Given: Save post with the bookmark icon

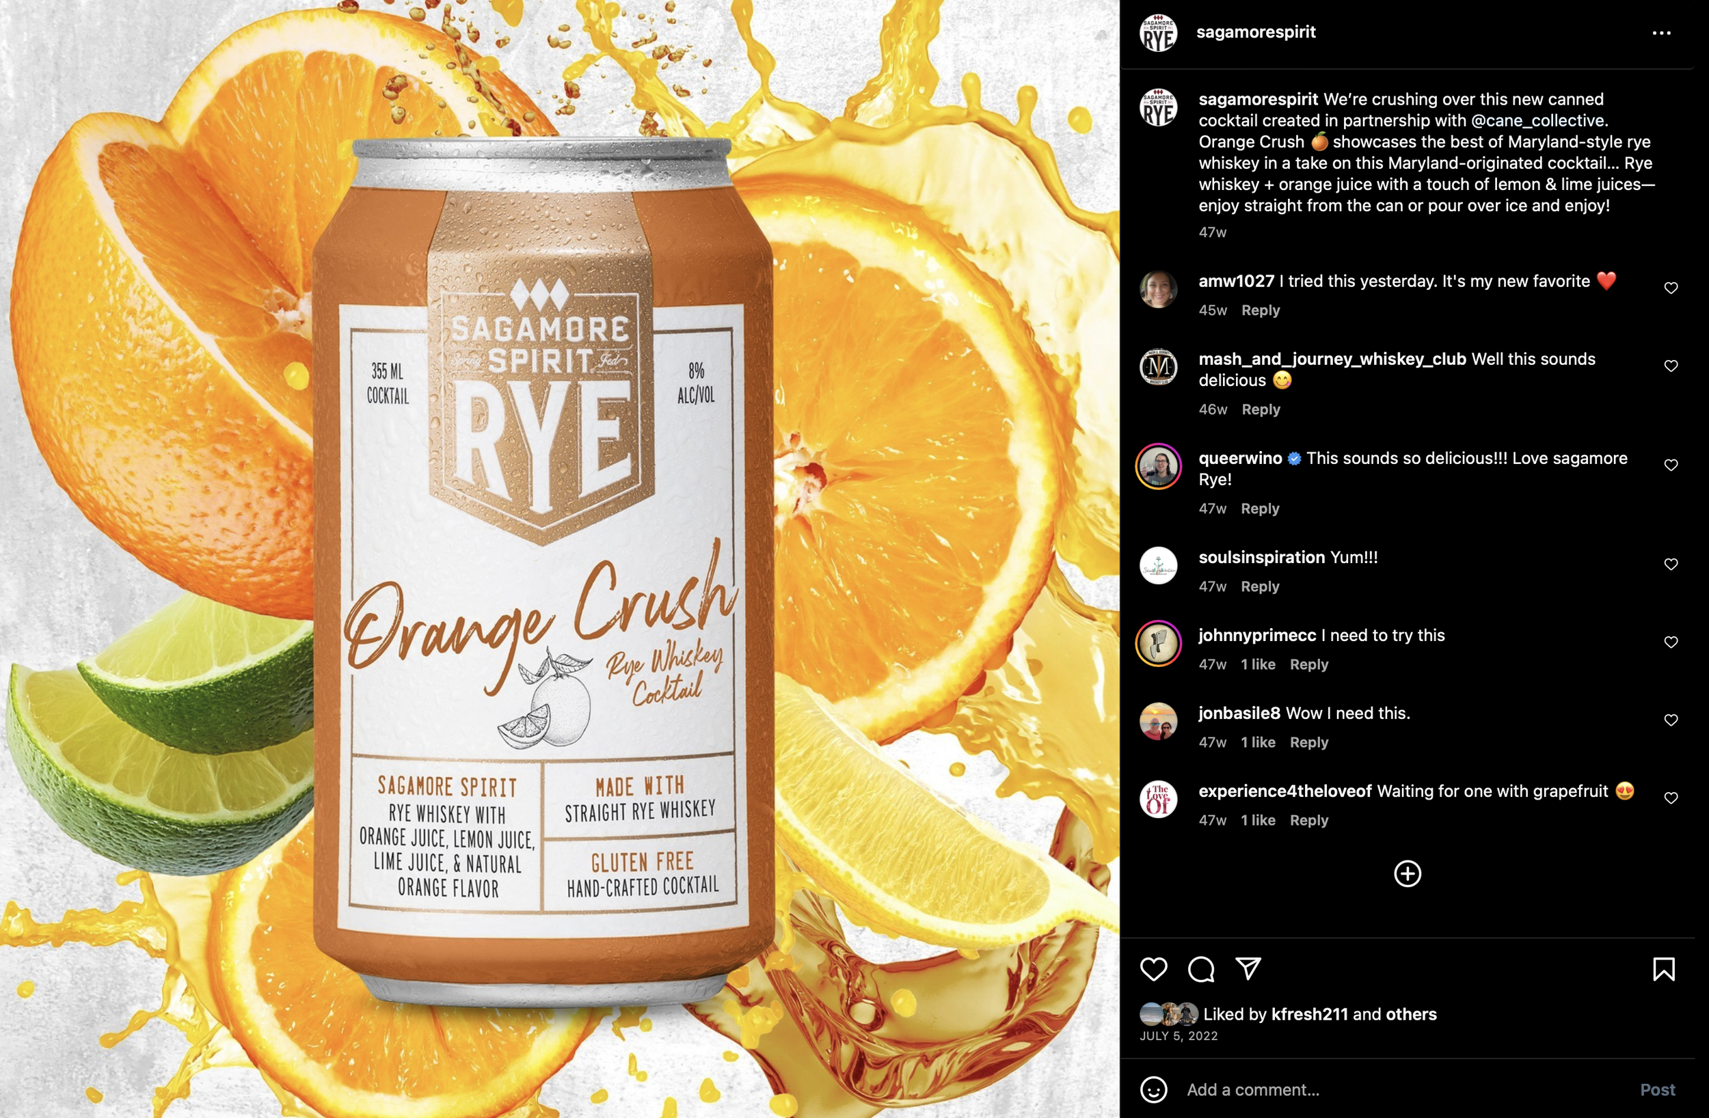Looking at the screenshot, I should point(1664,969).
